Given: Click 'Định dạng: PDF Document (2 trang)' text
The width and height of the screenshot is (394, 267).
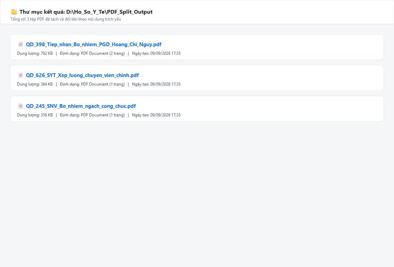Looking at the screenshot, I should point(92,53).
